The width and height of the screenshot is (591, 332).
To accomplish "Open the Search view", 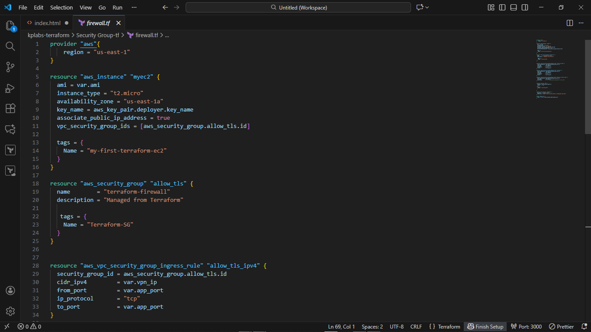I will [10, 46].
